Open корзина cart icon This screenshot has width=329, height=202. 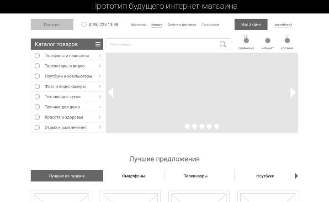coord(287,41)
